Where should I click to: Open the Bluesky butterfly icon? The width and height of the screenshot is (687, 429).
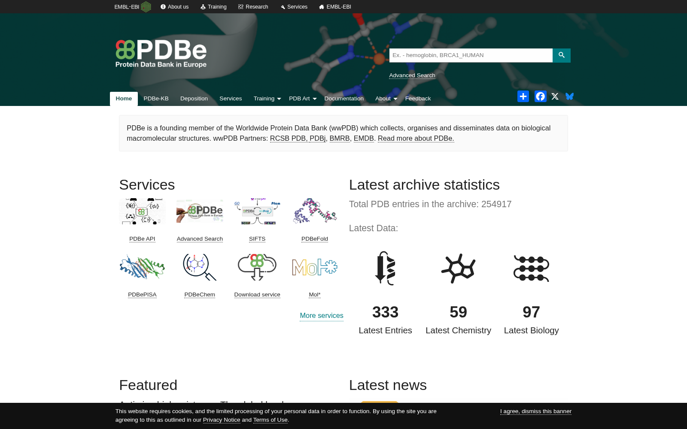pos(569,97)
